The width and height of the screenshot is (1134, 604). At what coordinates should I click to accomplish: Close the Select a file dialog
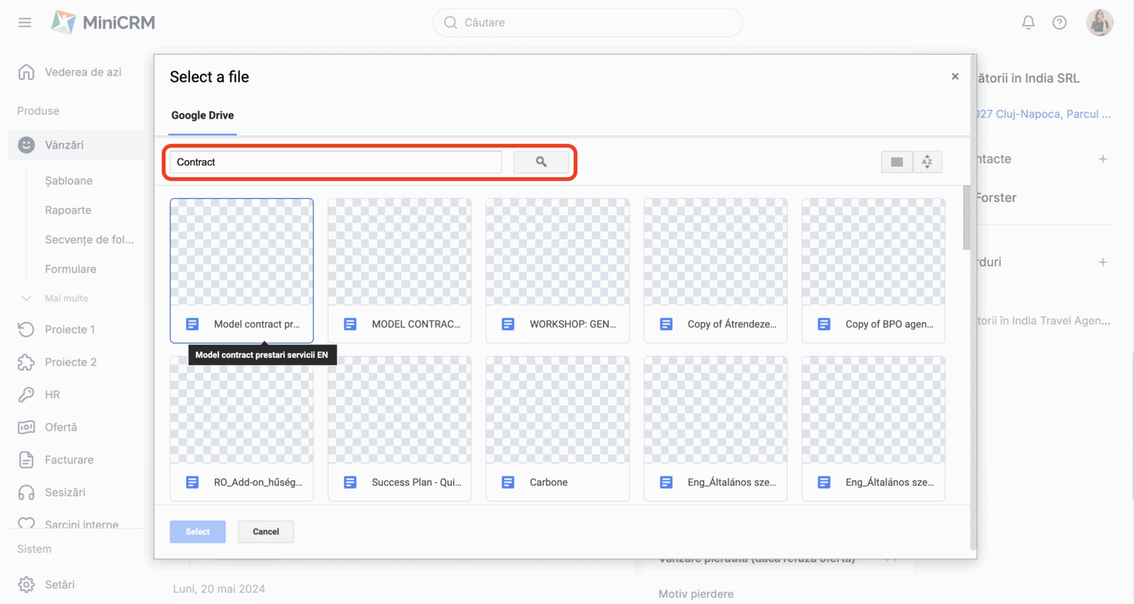coord(955,77)
